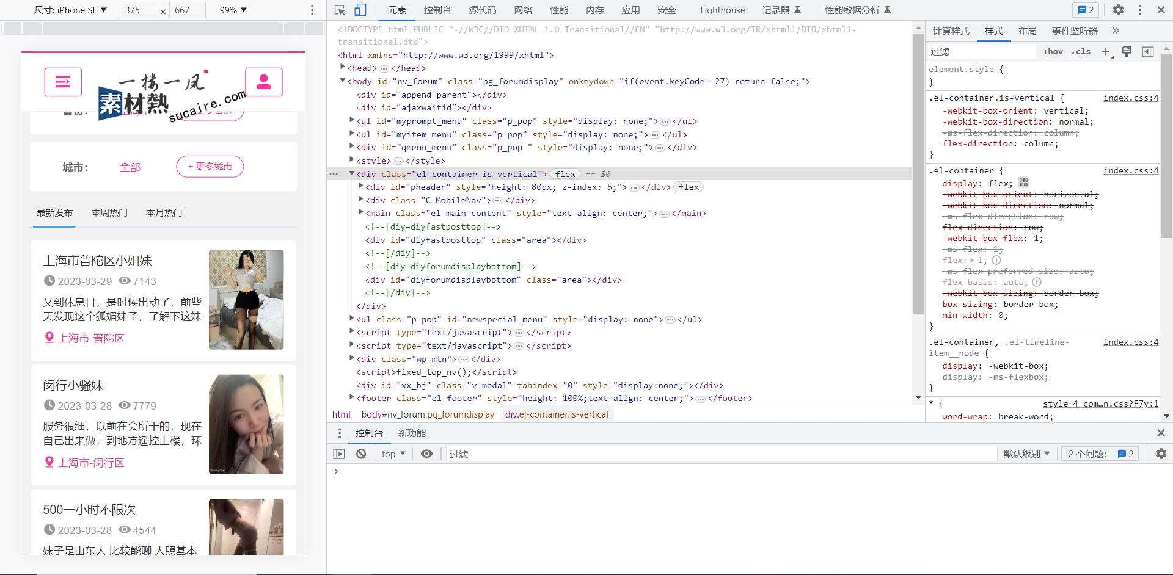Expand the footer el-footer node
1173x575 pixels.
(352, 398)
